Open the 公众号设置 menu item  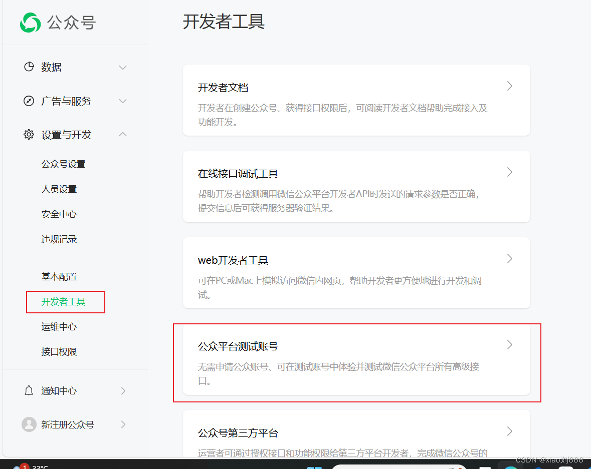pos(63,164)
